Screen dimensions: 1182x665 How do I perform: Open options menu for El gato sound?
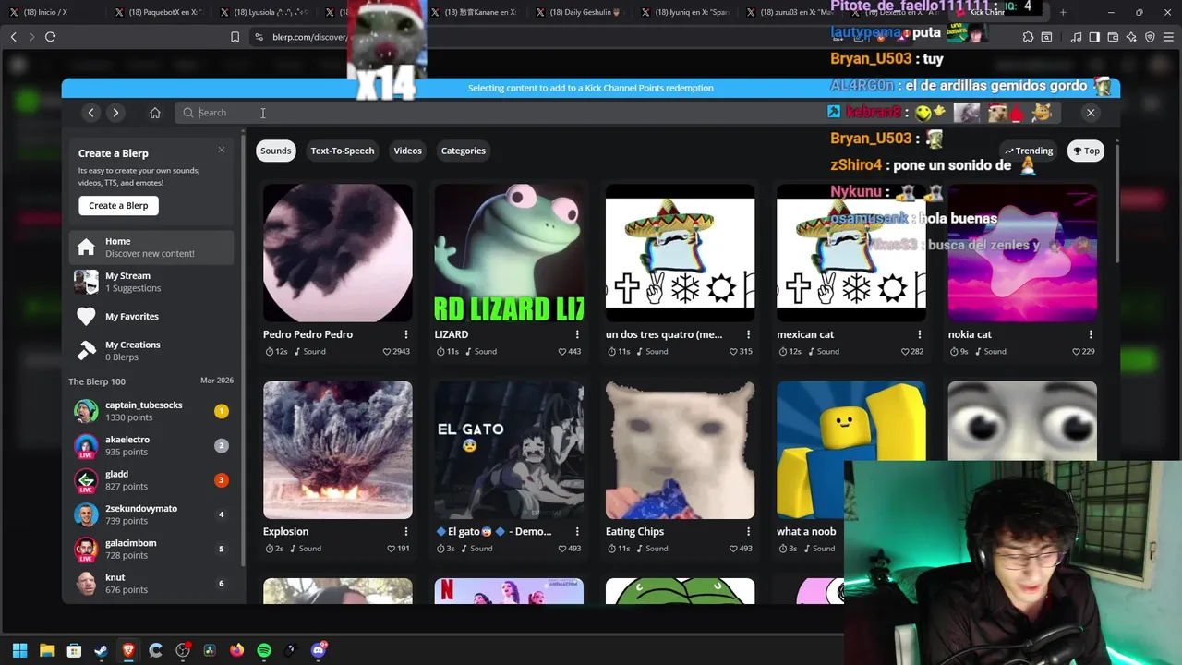point(577,531)
